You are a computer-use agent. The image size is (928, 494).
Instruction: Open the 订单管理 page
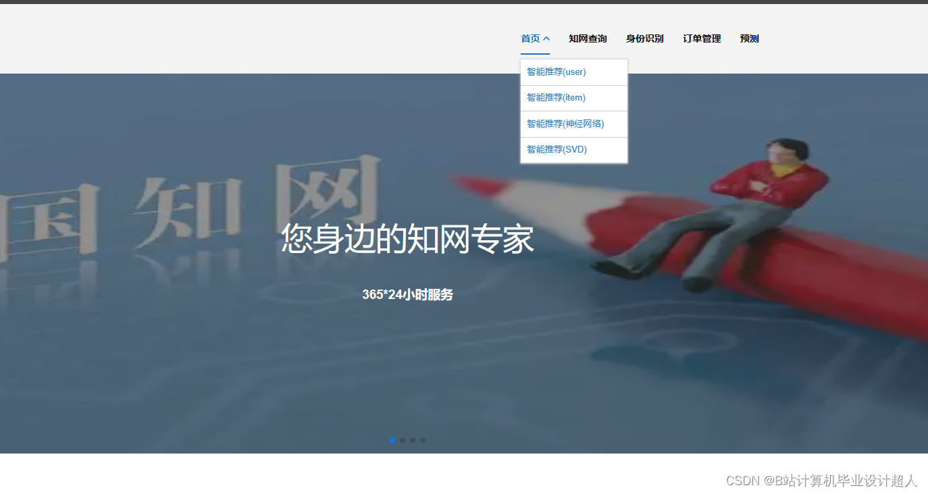tap(701, 38)
